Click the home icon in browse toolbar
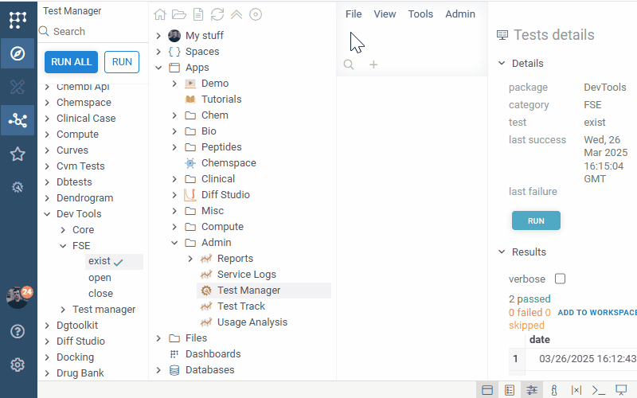 point(160,14)
